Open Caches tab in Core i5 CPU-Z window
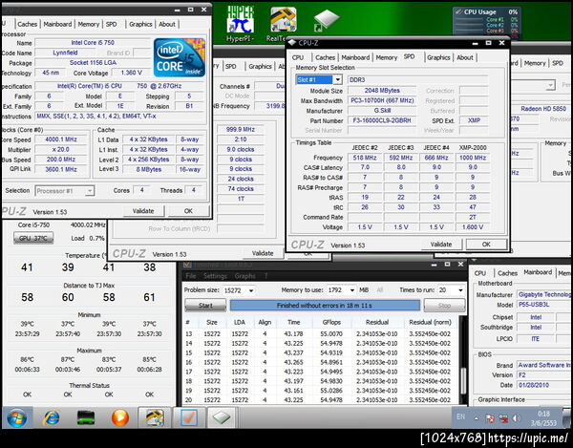 [x=28, y=24]
